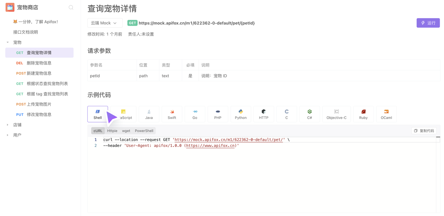The width and height of the screenshot is (444, 216).
Task: Select the Swift code example icon
Action: tap(172, 114)
